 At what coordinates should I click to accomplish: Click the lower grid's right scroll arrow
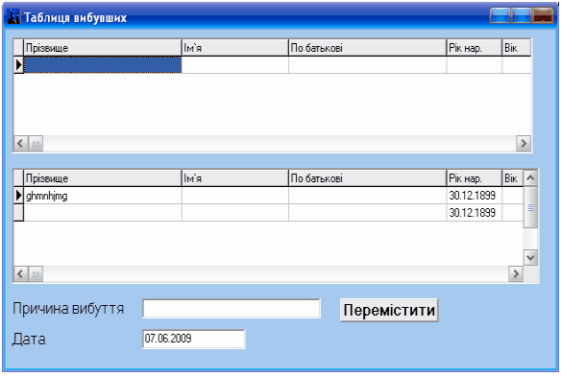pos(516,274)
